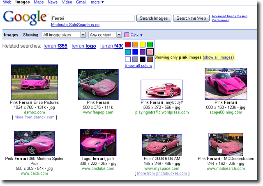
Task: Open Gmail from the top navigation
Action: (81, 2)
